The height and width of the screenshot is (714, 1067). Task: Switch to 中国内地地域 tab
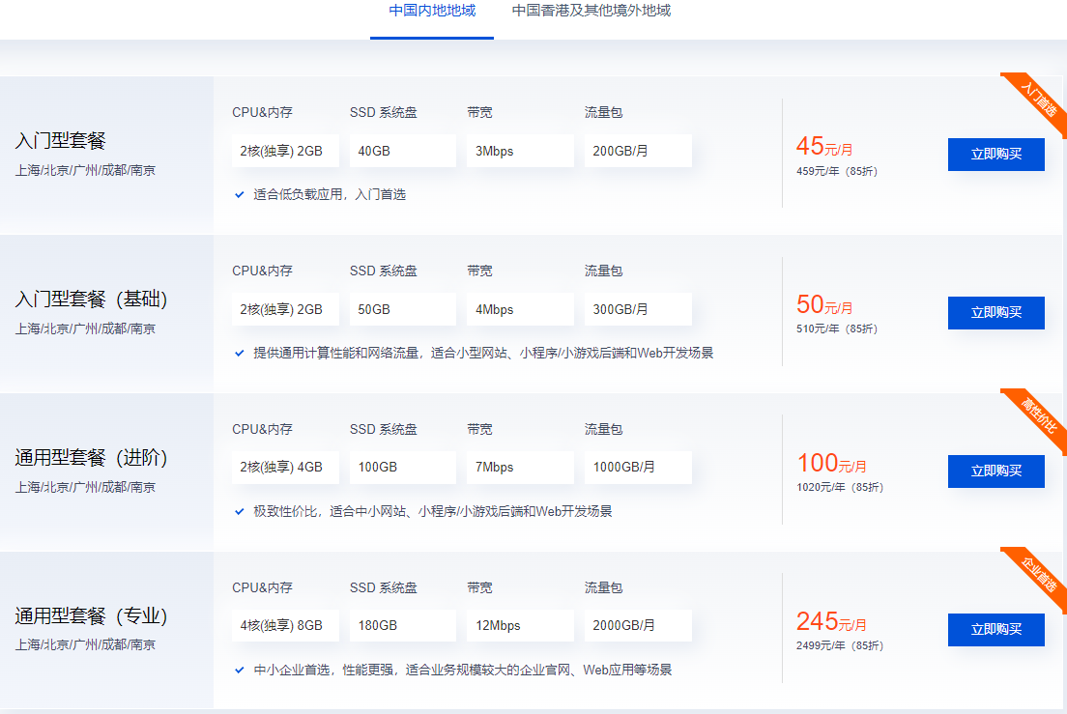[432, 11]
